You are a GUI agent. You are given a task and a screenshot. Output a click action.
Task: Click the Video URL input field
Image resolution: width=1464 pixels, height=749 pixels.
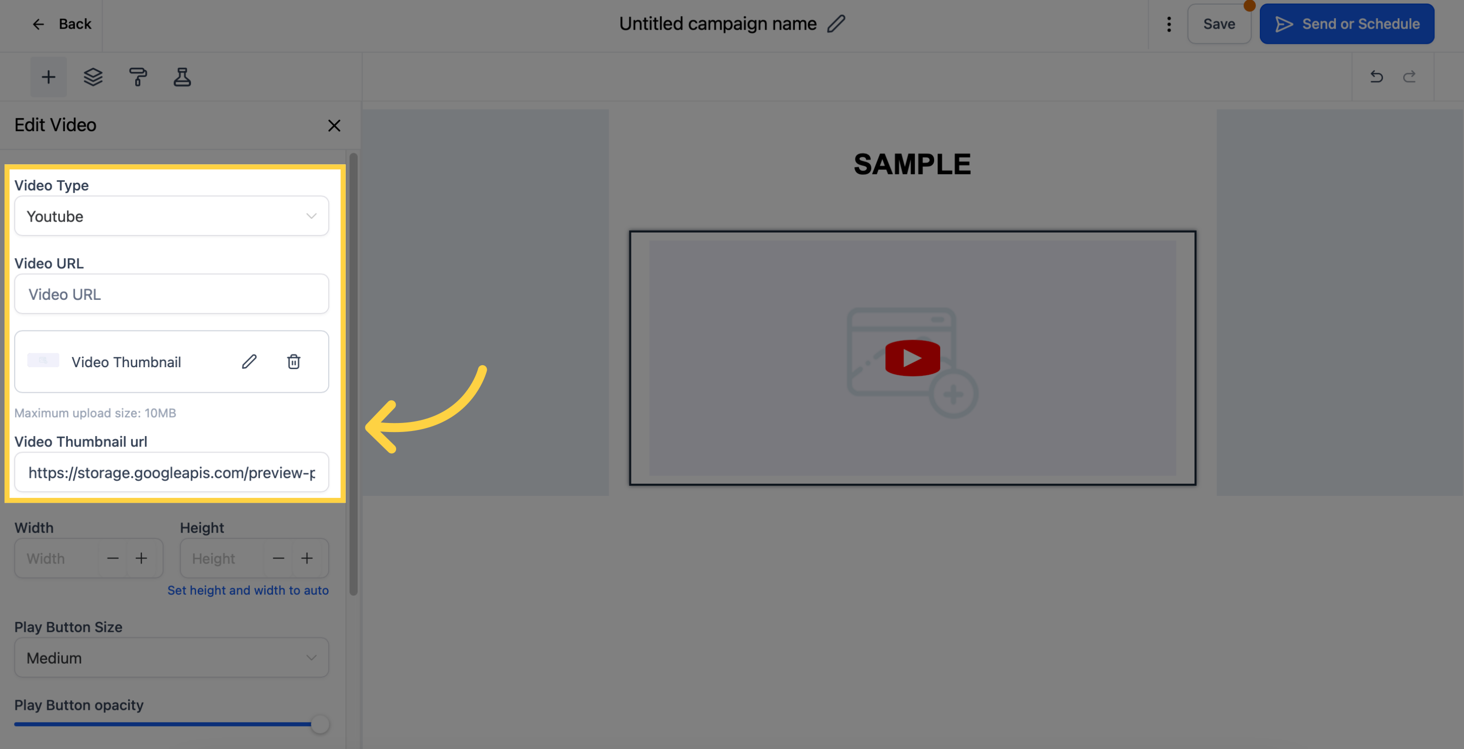pos(172,293)
